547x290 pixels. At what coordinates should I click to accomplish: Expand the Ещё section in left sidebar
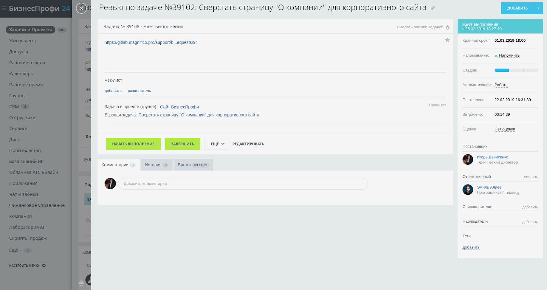(x=15, y=250)
